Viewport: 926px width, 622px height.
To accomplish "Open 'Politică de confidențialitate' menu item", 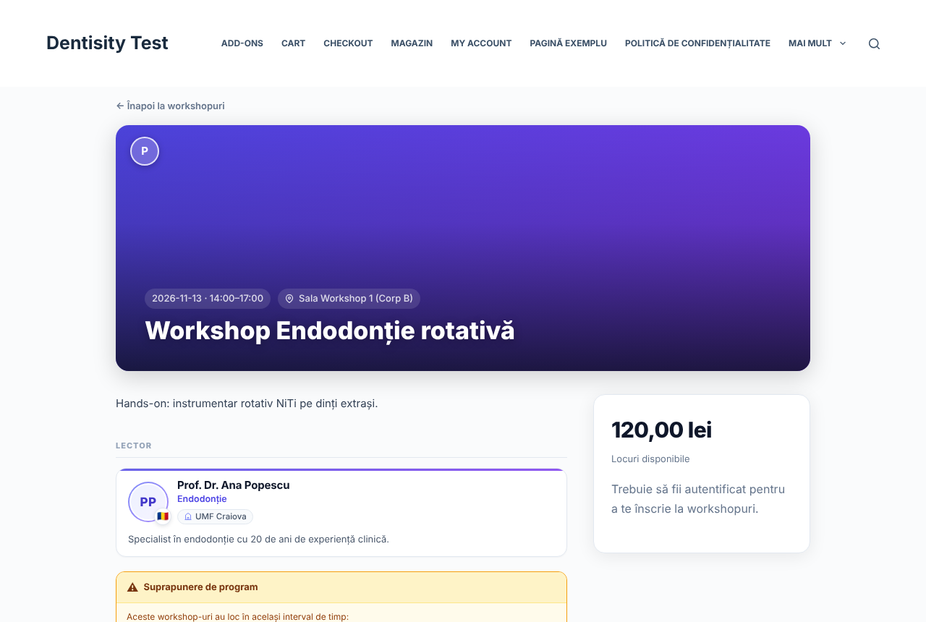I will 697,43.
